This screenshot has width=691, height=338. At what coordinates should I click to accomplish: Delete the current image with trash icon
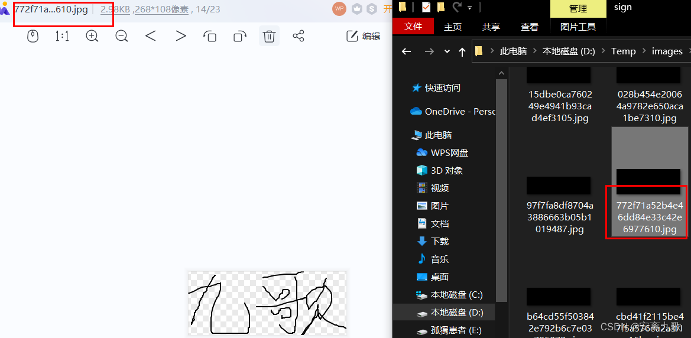pyautogui.click(x=270, y=36)
